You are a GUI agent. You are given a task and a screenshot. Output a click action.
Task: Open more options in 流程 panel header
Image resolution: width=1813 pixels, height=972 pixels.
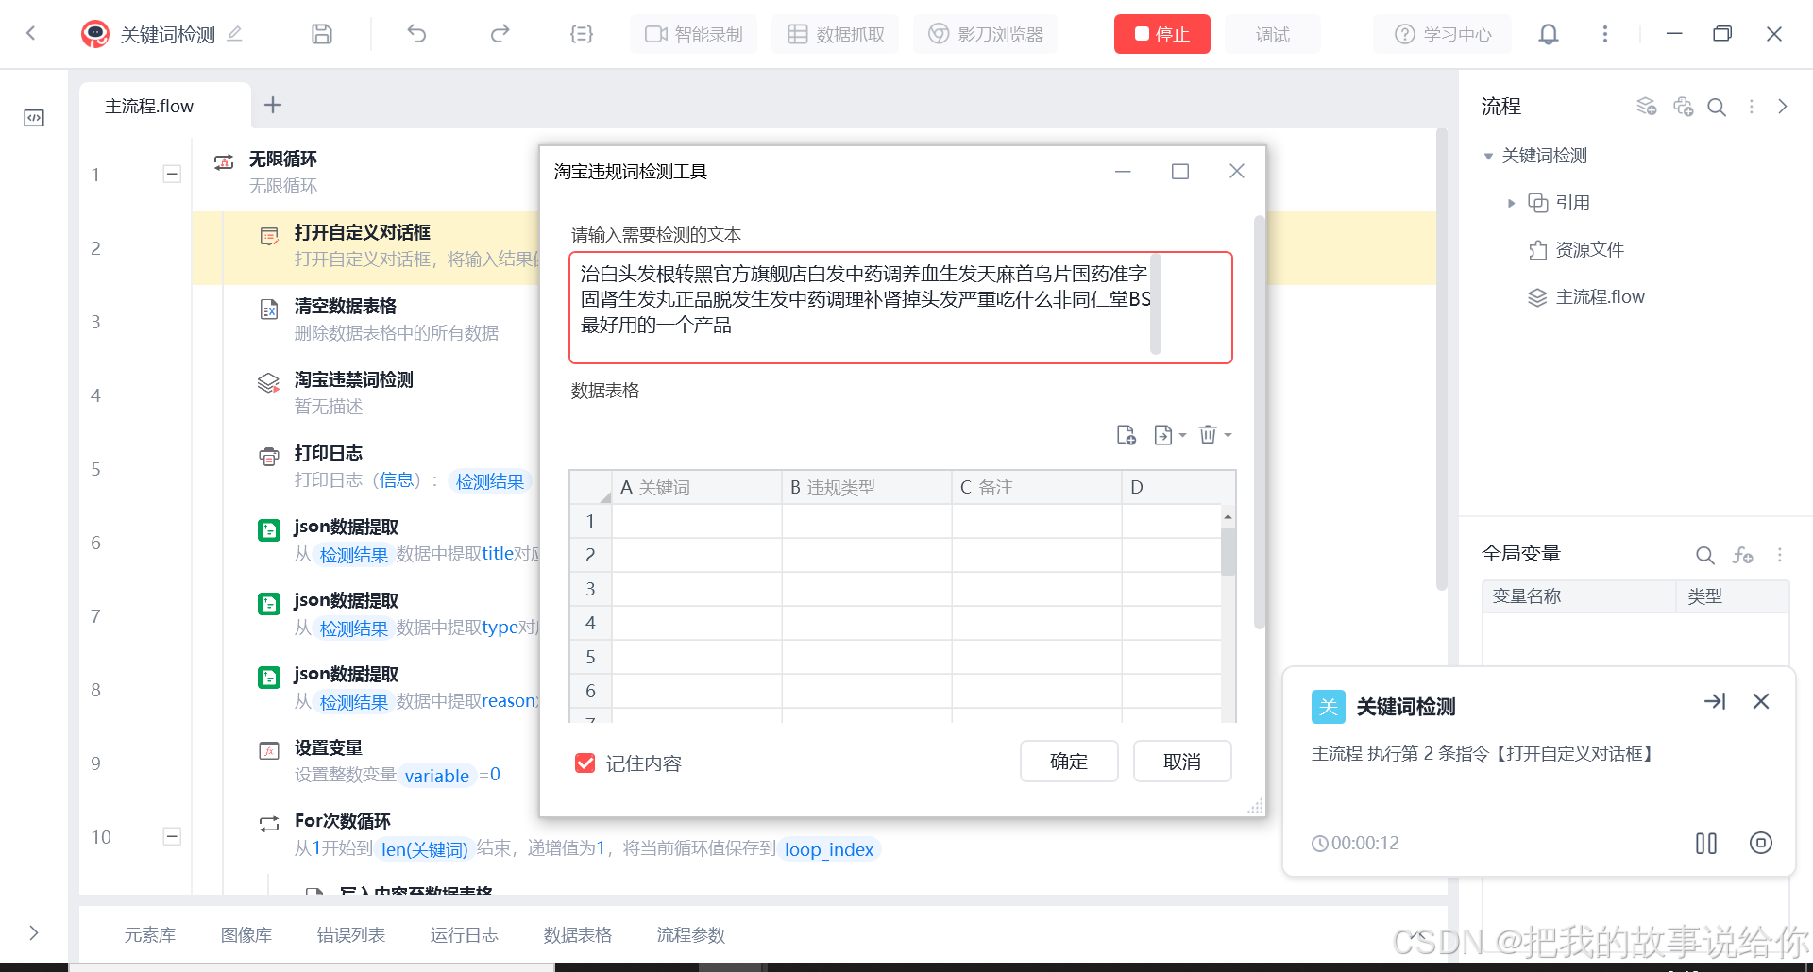(x=1752, y=107)
